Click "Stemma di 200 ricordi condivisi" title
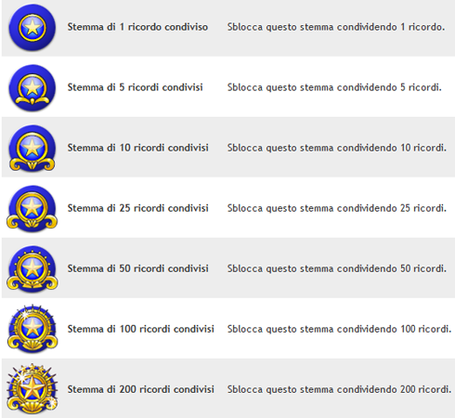This screenshot has height=418, width=455. point(141,389)
